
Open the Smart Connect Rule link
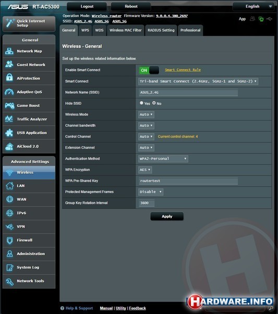point(183,70)
